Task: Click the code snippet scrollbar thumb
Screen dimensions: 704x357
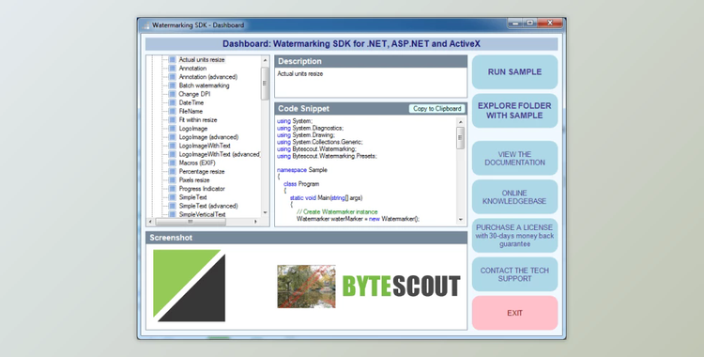Action: [460, 138]
